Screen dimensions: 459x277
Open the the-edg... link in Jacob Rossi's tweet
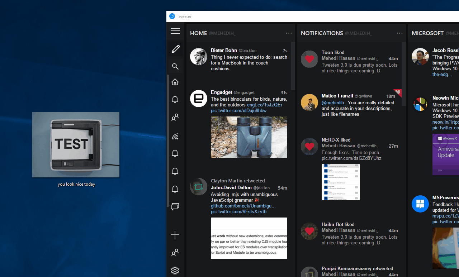pos(442,75)
